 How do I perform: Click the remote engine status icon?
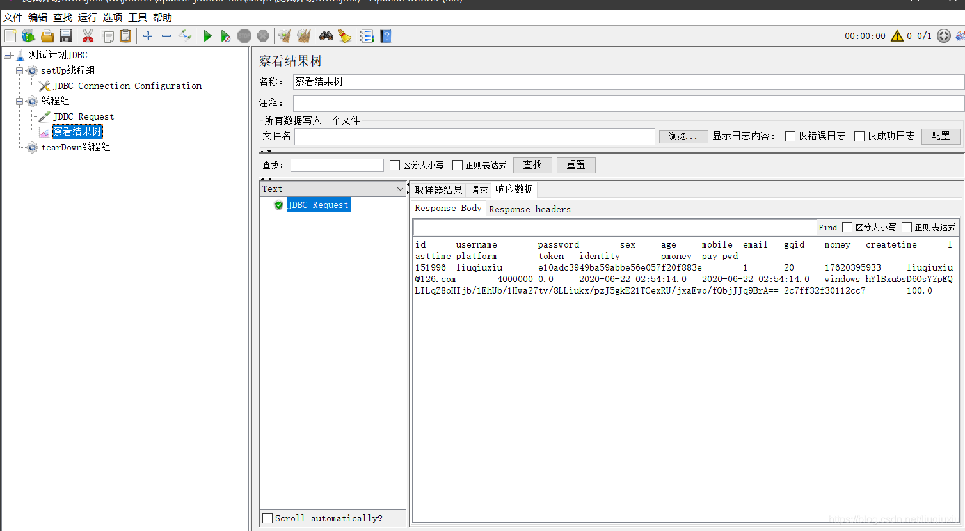coord(944,36)
